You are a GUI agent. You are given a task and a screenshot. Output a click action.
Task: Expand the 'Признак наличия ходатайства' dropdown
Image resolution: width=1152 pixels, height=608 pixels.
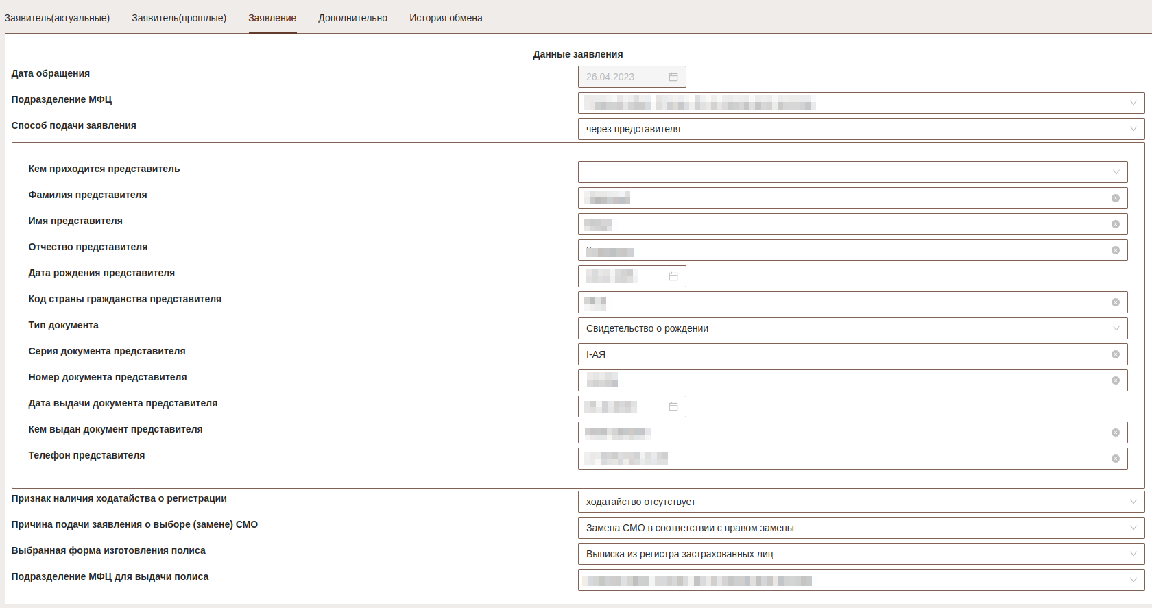[x=1133, y=502]
